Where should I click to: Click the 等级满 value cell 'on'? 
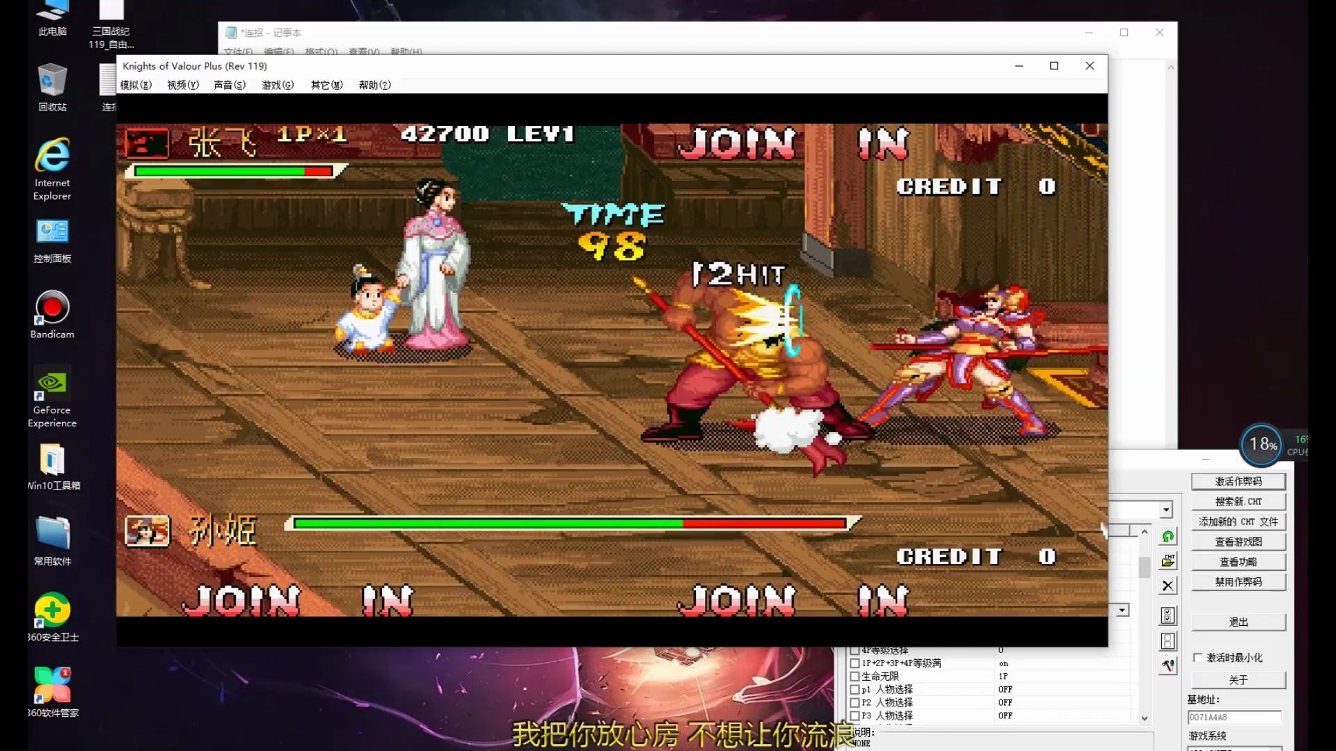tap(1003, 663)
